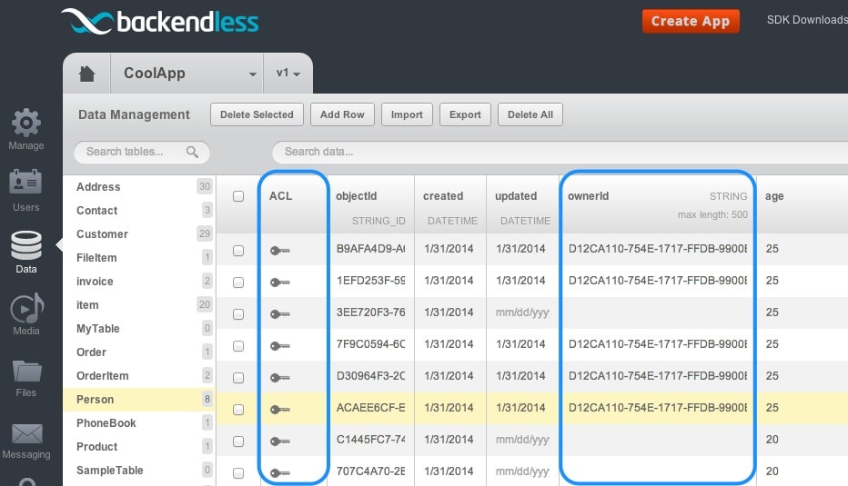Check the row 3EE720F3 checkbox
848x486 pixels.
pyautogui.click(x=238, y=314)
